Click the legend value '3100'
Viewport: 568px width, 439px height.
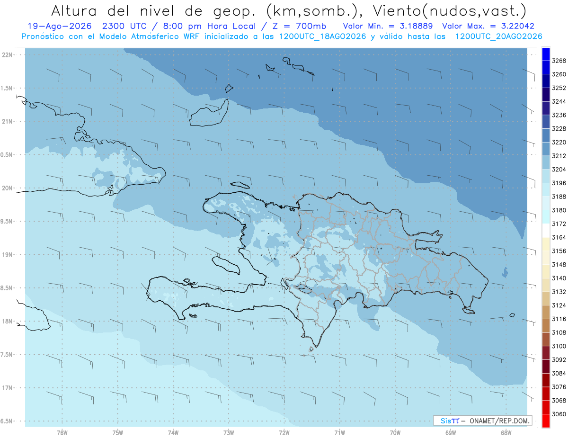(x=559, y=346)
